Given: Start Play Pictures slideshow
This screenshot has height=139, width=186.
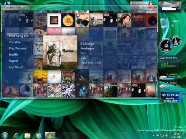Looking at the screenshot, I should (17, 48).
